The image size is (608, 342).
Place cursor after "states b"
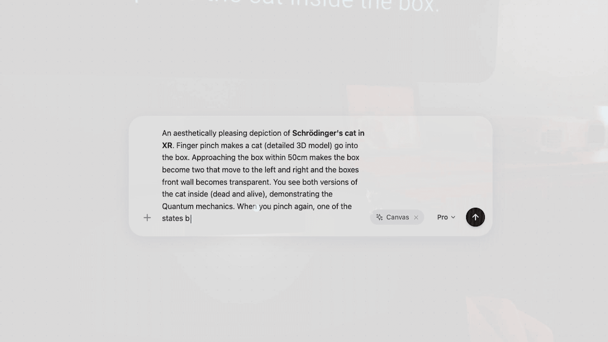tap(191, 218)
